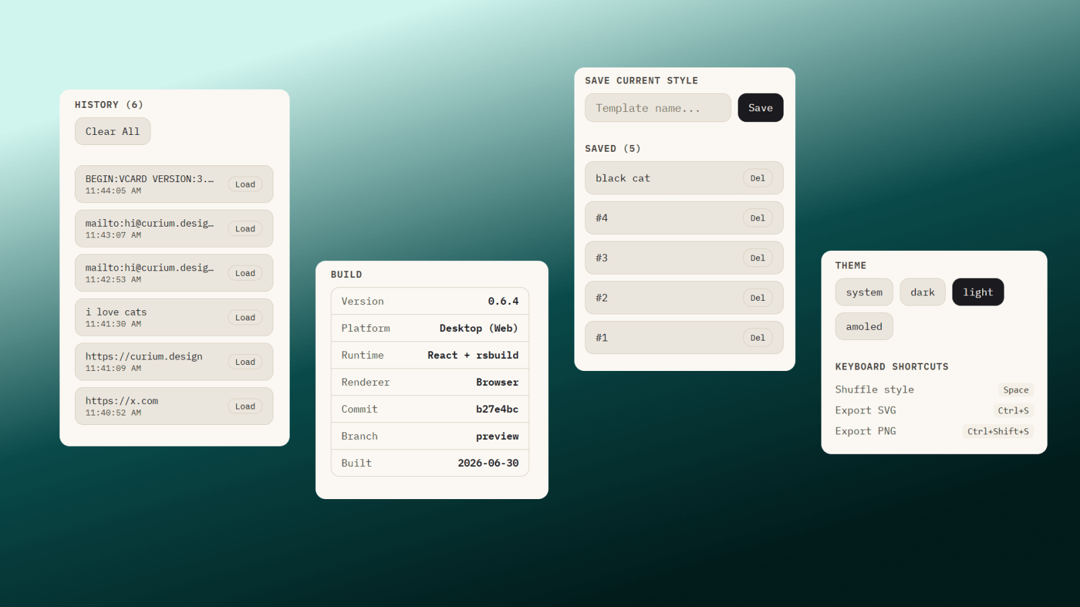Click the Desktop (Web) platform value
1080x607 pixels.
(479, 328)
